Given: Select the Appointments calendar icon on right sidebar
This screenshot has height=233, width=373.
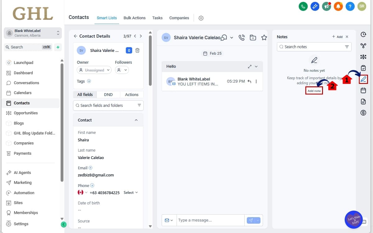Looking at the screenshot, I should [363, 90].
